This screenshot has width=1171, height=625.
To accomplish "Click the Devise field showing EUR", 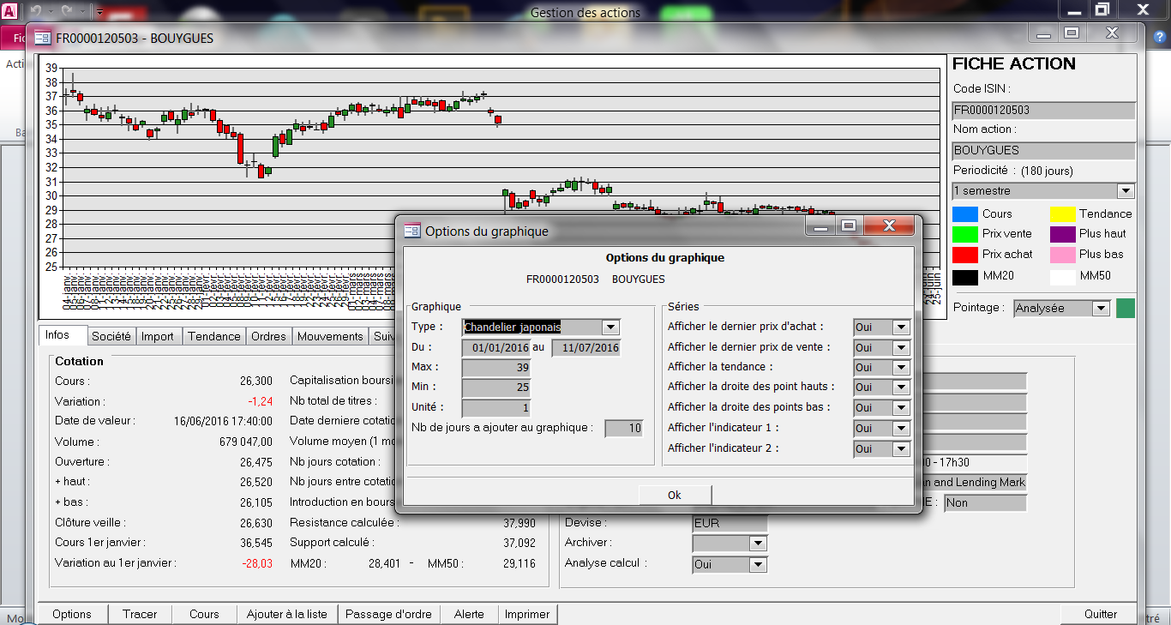I will tap(730, 523).
